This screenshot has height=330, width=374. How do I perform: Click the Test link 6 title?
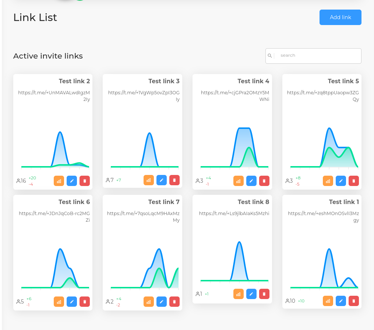(x=74, y=202)
